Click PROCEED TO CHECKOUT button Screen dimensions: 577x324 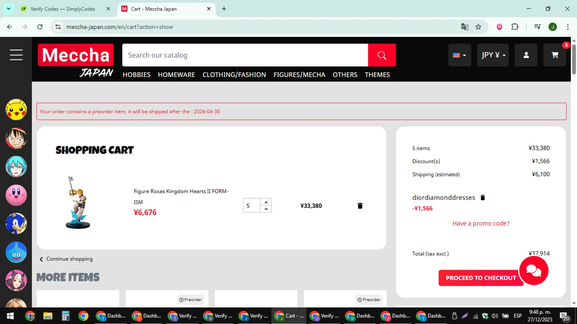(x=481, y=278)
